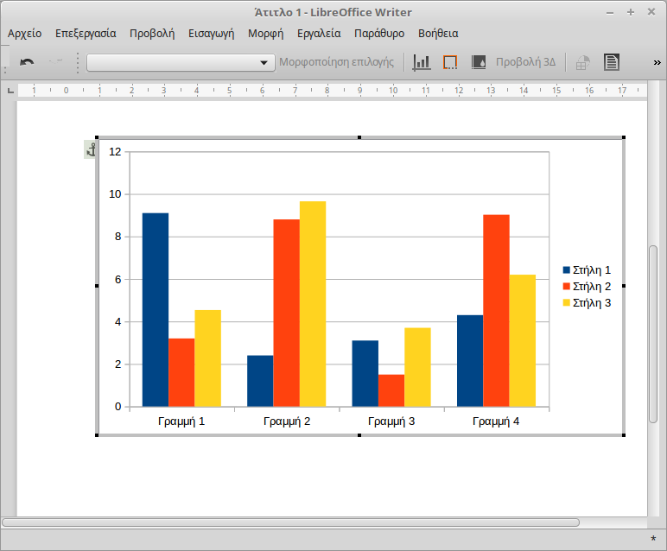Open the Αρχείο menu
Viewport: 667px width, 551px height.
[24, 34]
